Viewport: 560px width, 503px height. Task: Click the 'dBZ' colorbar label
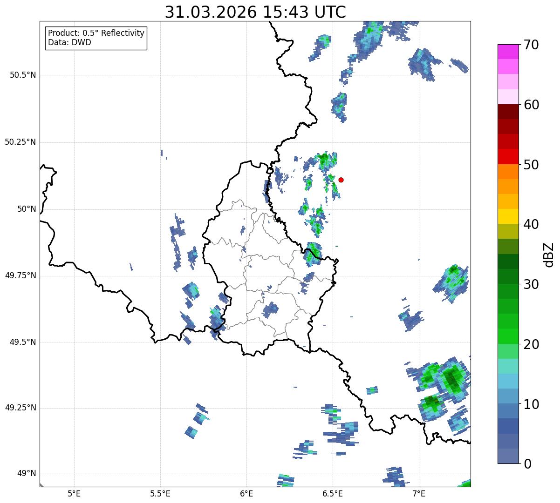tap(549, 255)
